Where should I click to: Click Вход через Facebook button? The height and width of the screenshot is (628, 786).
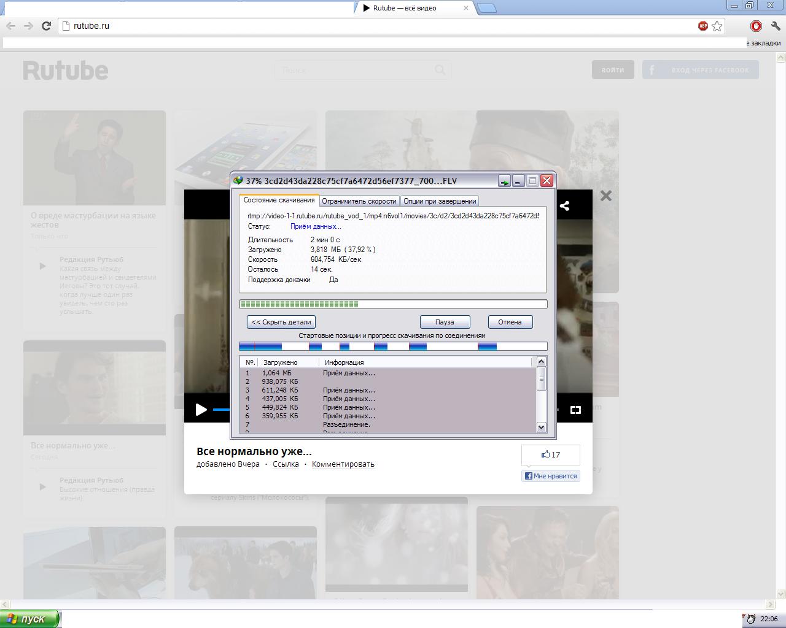[x=701, y=70]
